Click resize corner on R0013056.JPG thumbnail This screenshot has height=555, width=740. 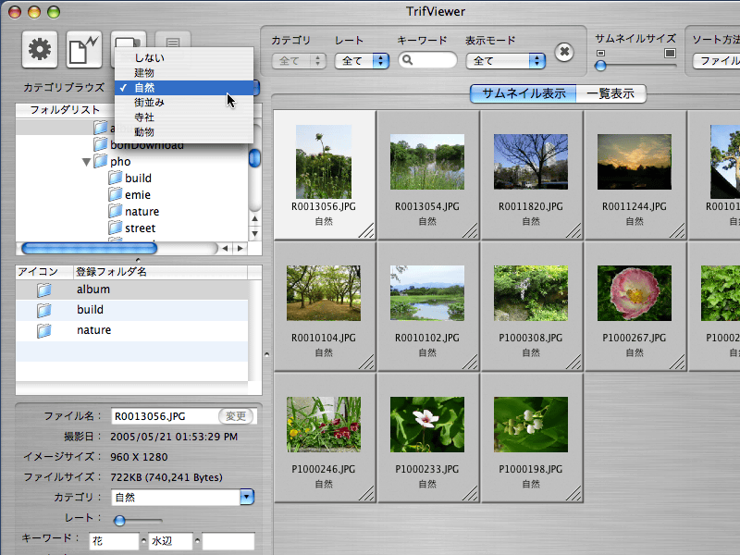click(x=366, y=229)
